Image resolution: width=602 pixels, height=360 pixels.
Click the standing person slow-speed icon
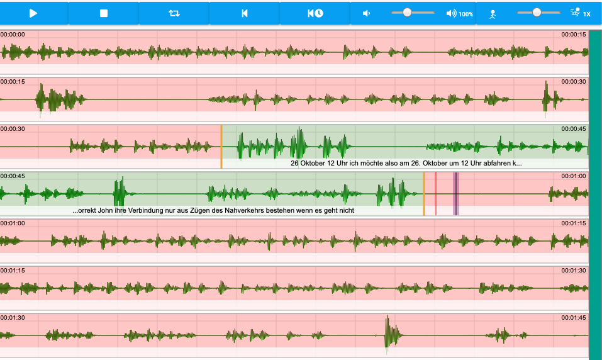tap(493, 13)
